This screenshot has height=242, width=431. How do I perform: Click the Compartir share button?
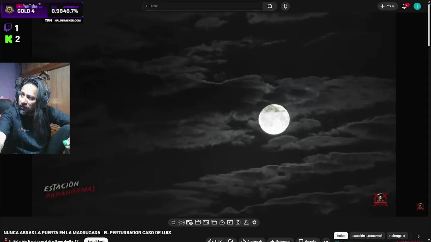click(252, 240)
